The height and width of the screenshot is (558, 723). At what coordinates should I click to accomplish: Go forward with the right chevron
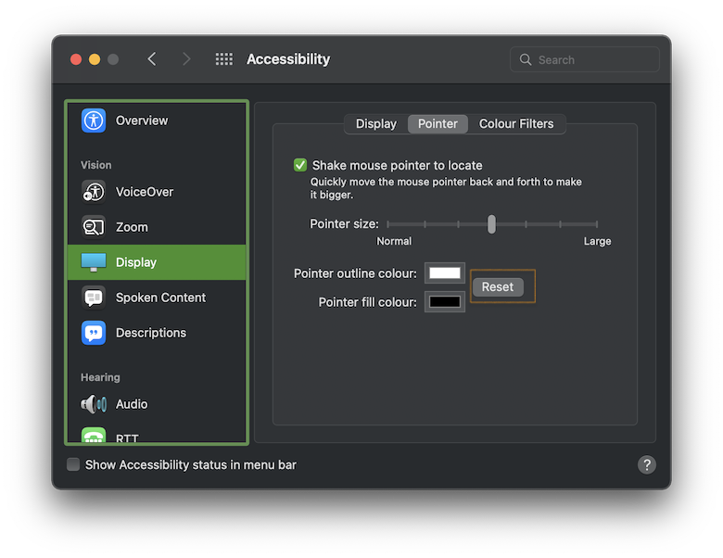[x=186, y=59]
